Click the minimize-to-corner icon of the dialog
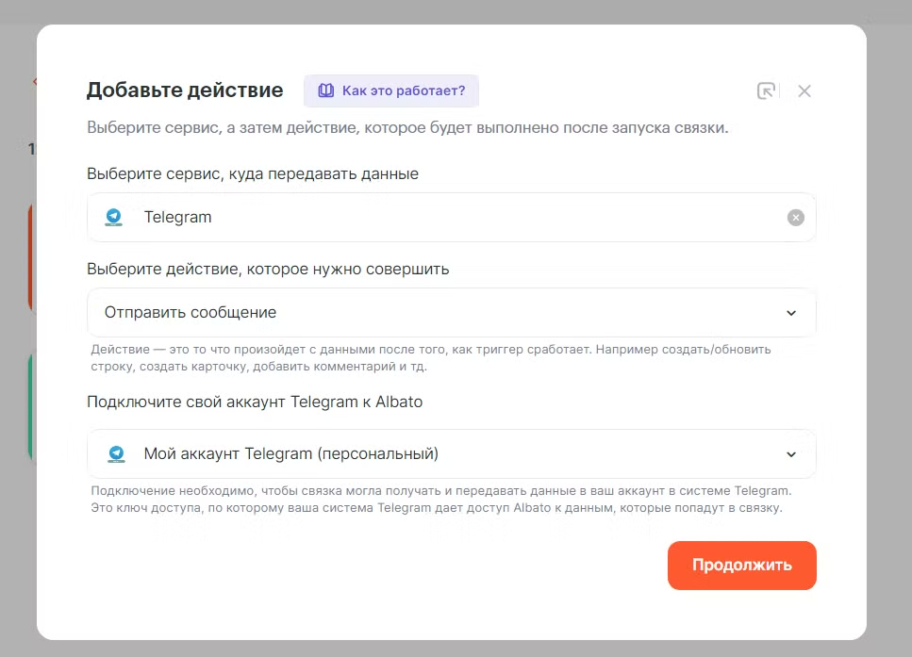This screenshot has height=657, width=912. pos(767,90)
